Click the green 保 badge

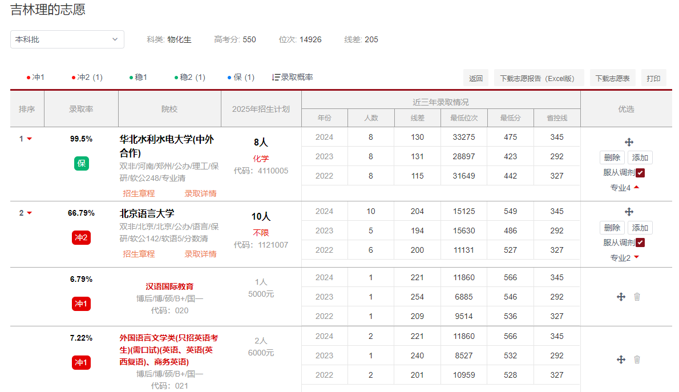tap(82, 164)
